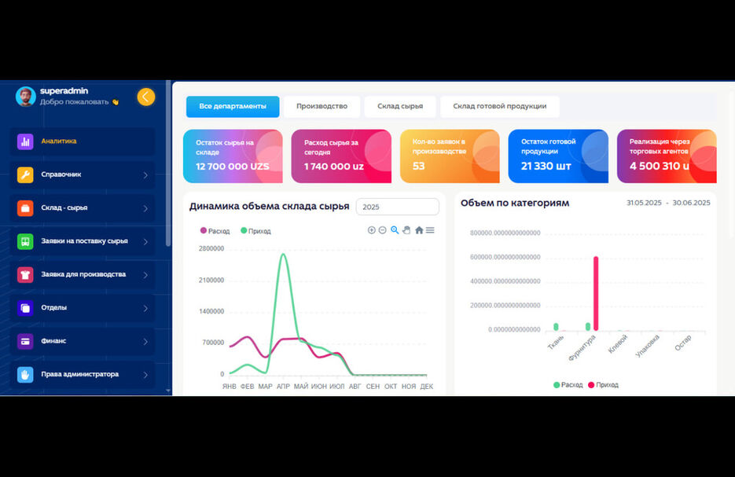Expand the Склад - сырья menu chevron
Screen dimensions: 735x477
(145, 208)
